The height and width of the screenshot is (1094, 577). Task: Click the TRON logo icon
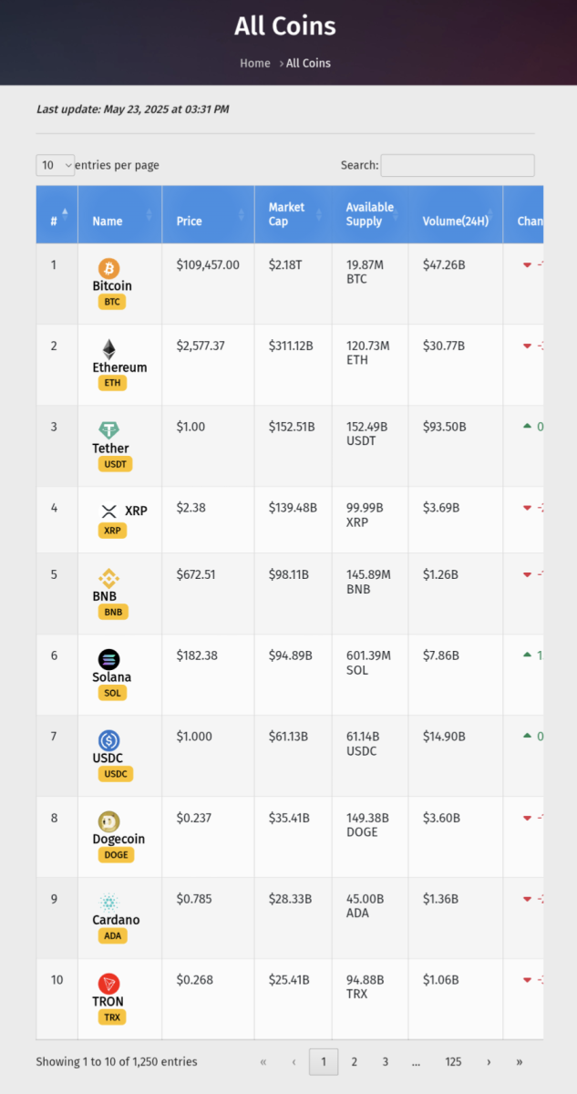click(x=109, y=984)
